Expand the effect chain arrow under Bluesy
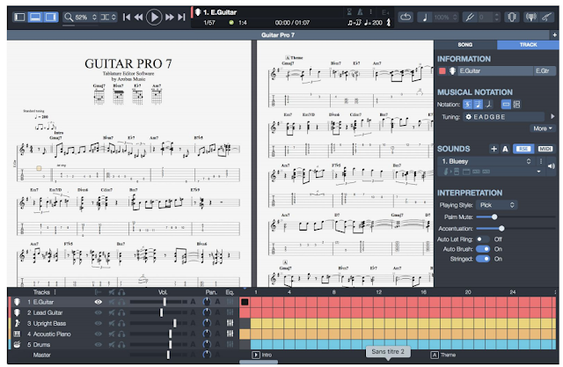Viewport: 563px width, 367px height. click(x=538, y=172)
